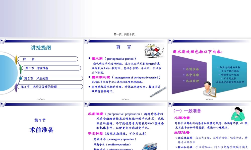Collapse the 前言 outline entry
Image resolution: width=251 pixels, height=150 pixels.
click(x=48, y=59)
